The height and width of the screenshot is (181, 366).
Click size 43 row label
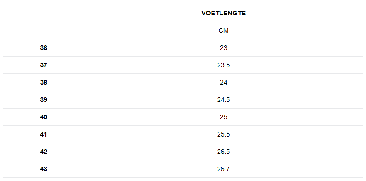pyautogui.click(x=44, y=169)
